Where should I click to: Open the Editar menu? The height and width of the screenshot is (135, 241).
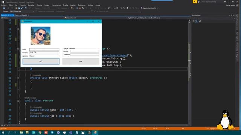tap(11, 5)
